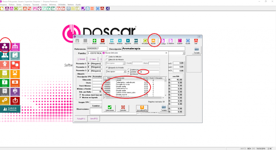Open Utilidades menu
This screenshot has width=276, height=150.
point(62,5)
